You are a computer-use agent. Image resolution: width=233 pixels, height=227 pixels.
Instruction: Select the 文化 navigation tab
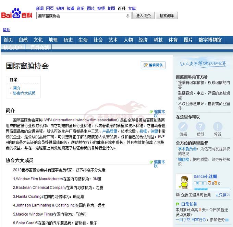click(x=38, y=40)
